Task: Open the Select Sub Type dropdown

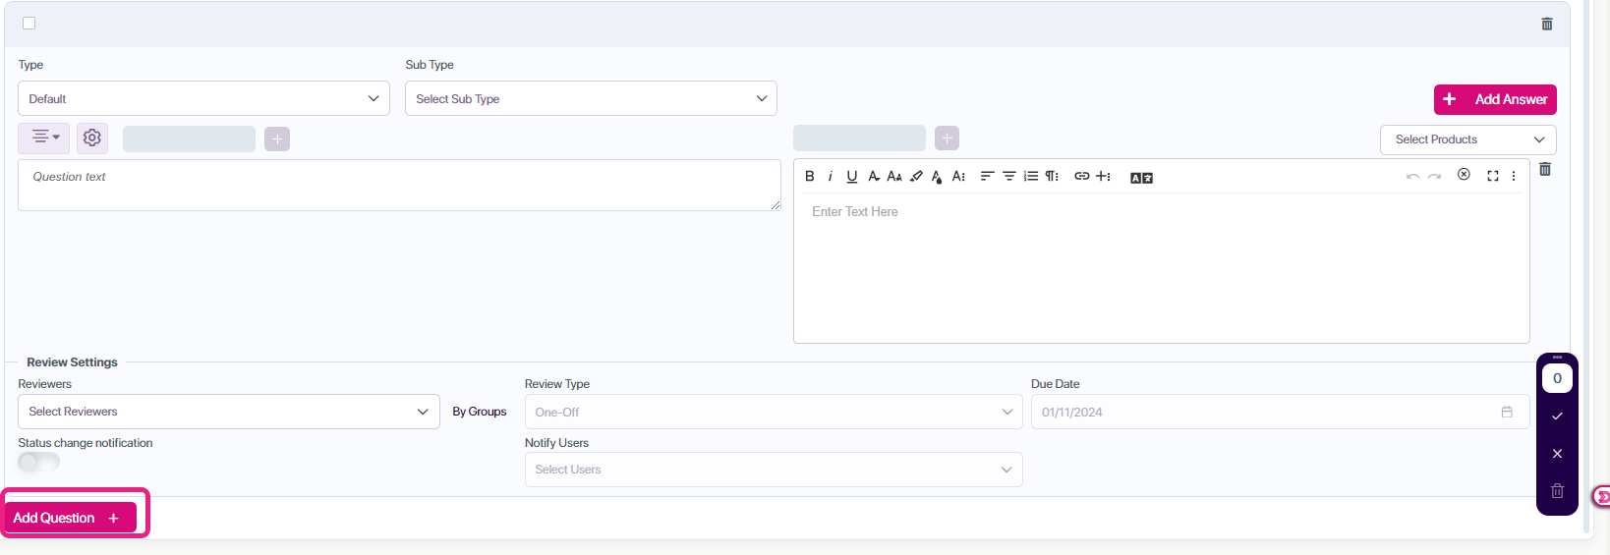Action: click(591, 98)
